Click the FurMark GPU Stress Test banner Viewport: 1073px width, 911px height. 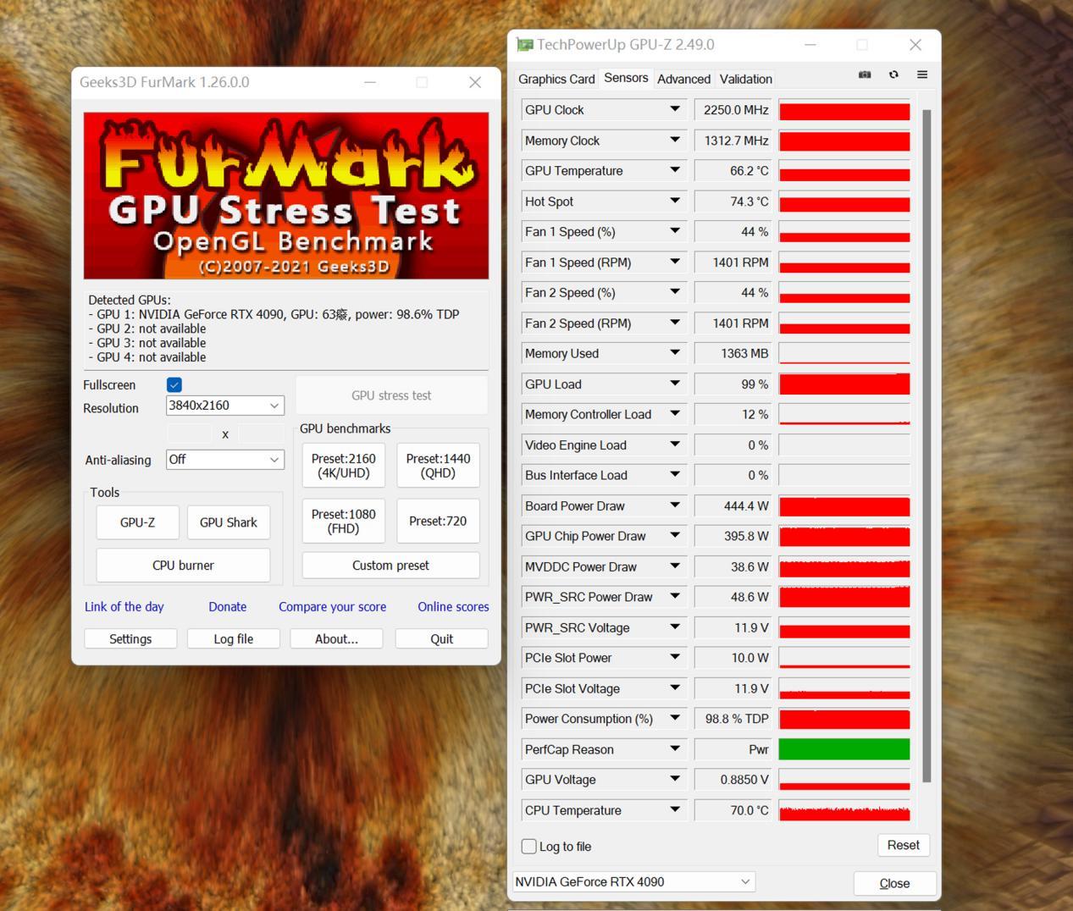[286, 196]
